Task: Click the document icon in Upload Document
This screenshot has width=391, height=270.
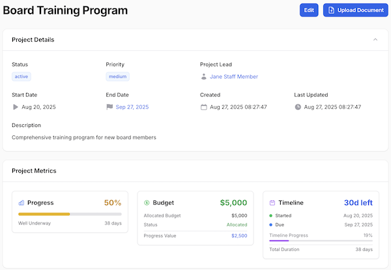Action: point(332,10)
